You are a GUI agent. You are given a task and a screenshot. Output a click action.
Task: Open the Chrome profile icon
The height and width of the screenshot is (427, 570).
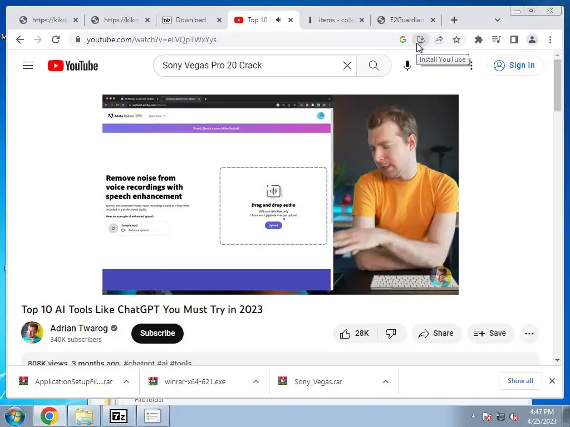point(532,39)
